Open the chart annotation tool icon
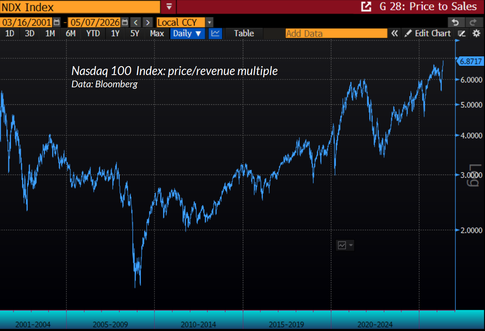 (462, 33)
